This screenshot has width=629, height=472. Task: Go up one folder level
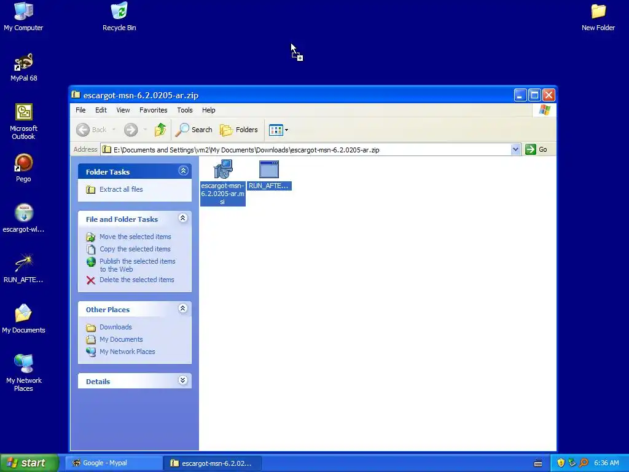160,130
